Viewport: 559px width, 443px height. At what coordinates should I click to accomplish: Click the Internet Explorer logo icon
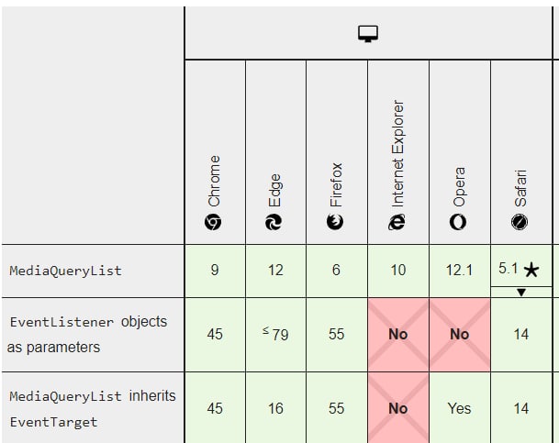click(x=397, y=222)
